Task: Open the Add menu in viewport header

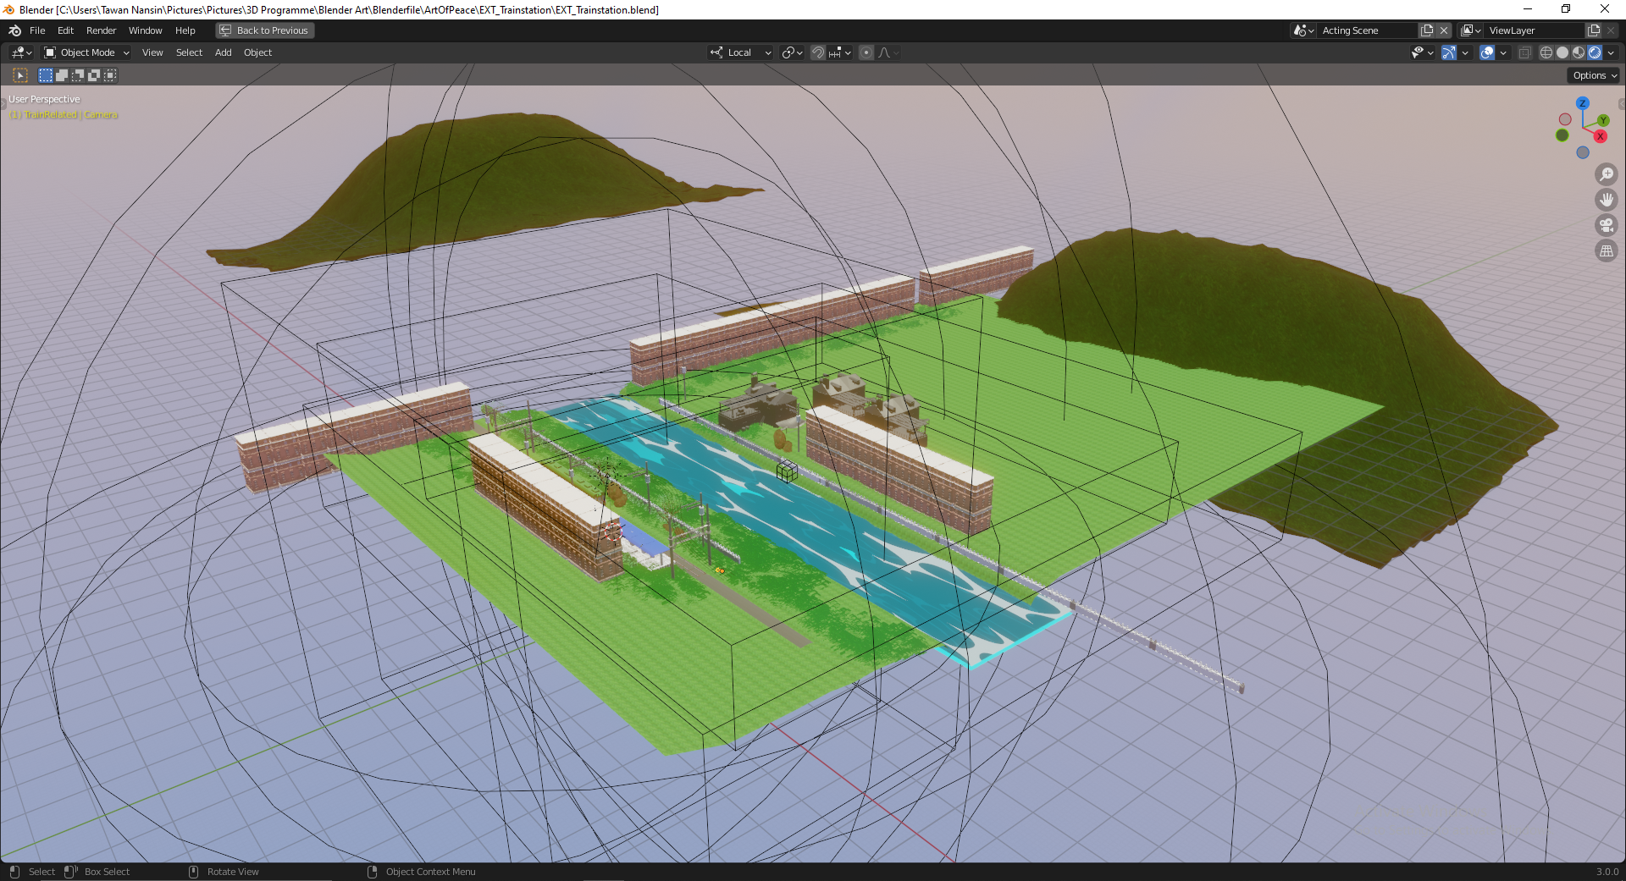Action: 223,52
